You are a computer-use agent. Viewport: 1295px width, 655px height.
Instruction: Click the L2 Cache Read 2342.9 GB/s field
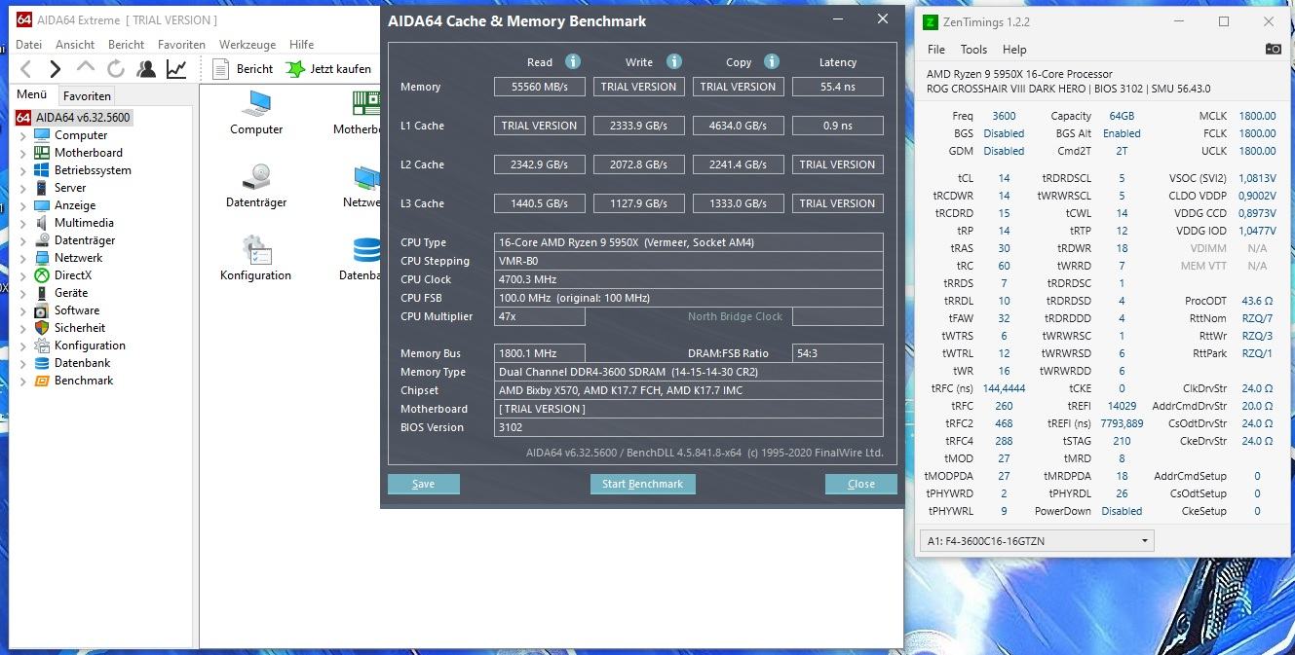pyautogui.click(x=540, y=164)
